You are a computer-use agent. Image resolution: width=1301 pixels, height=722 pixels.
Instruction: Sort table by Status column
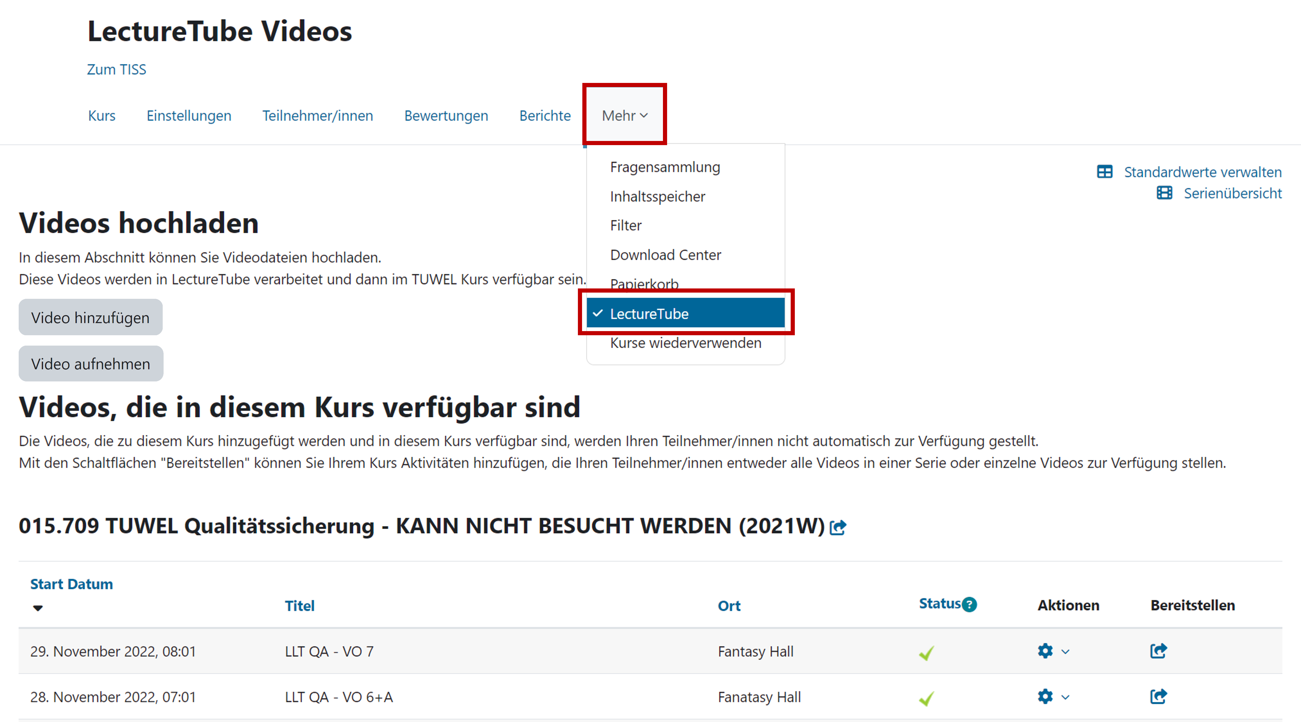pyautogui.click(x=939, y=604)
